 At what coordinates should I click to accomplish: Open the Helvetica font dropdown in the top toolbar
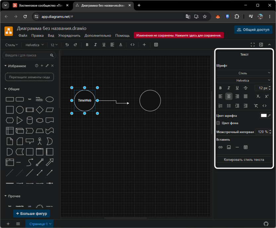click(35, 45)
